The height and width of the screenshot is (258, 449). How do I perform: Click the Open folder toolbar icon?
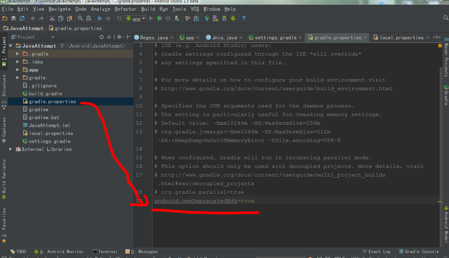[x=5, y=18]
